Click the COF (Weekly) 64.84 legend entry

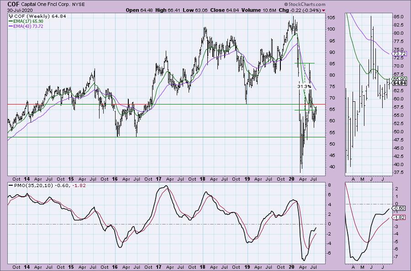click(40, 16)
